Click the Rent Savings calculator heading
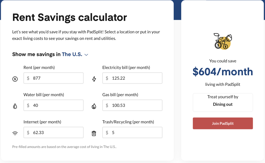This screenshot has height=163, width=265. point(70,17)
